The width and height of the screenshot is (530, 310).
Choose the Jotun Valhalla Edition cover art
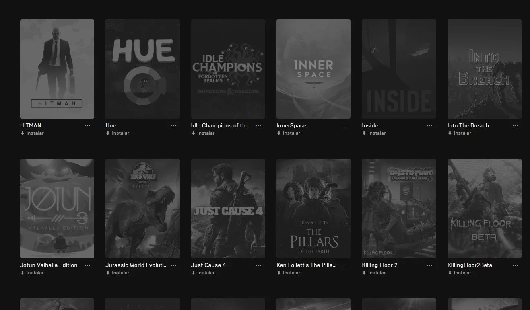coord(57,208)
